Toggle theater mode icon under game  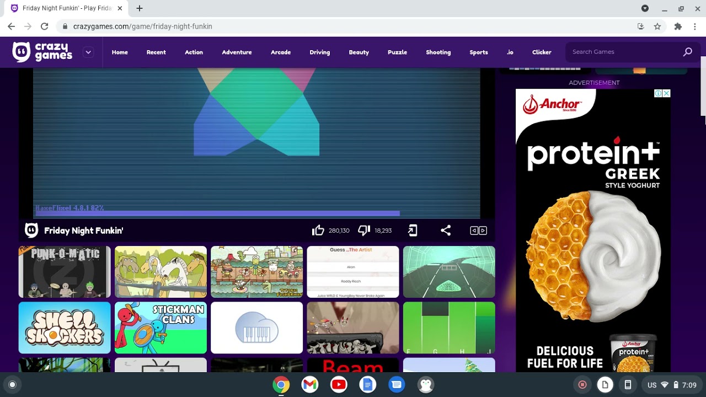pos(478,230)
